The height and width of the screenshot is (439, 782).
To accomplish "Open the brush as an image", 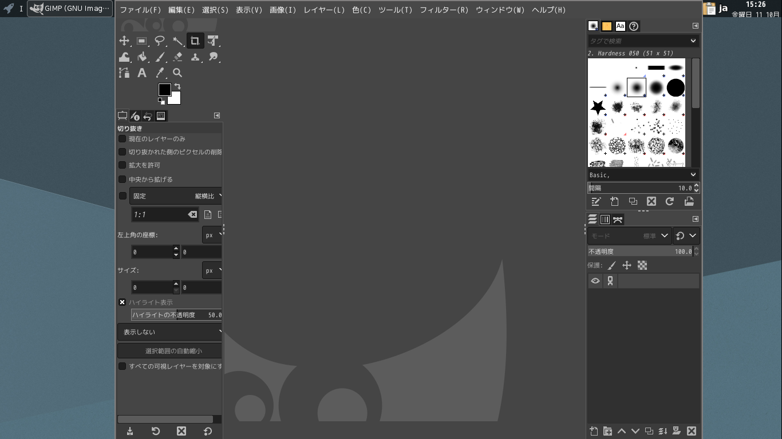I will pyautogui.click(x=689, y=201).
